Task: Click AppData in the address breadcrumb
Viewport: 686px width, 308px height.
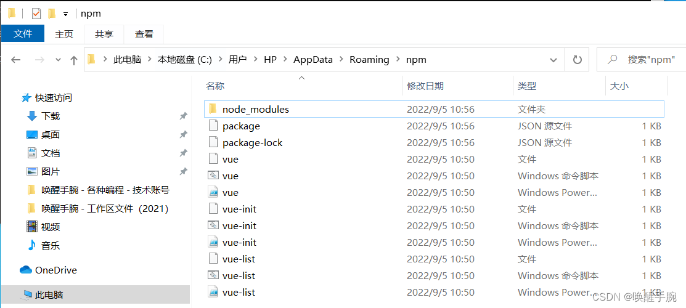Action: 313,60
